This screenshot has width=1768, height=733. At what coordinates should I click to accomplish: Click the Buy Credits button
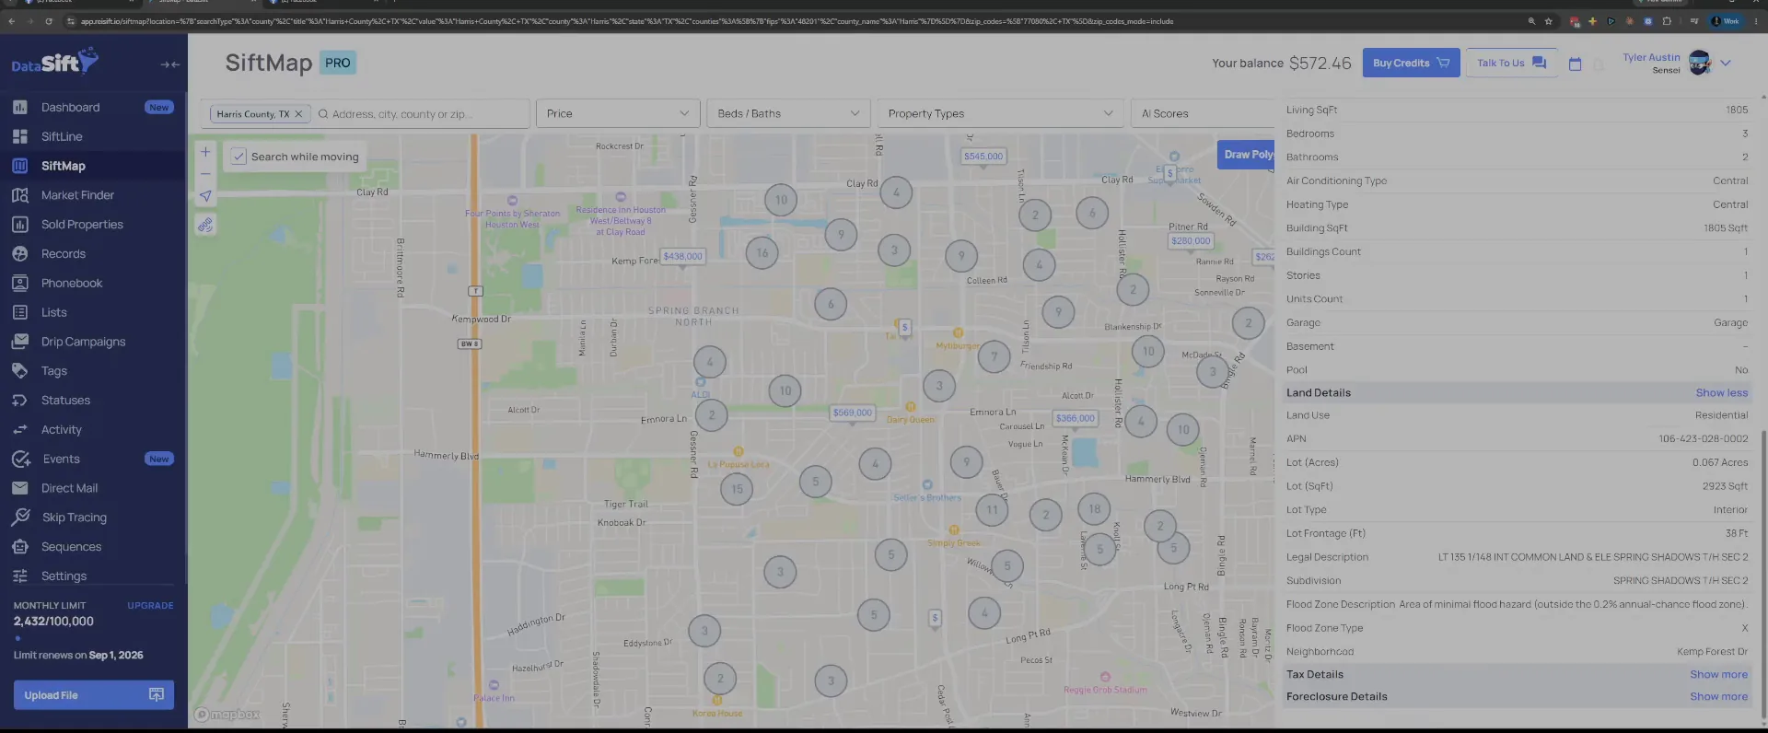tap(1411, 63)
